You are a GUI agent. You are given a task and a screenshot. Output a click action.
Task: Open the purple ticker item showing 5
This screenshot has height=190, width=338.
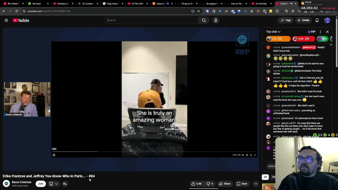point(322,39)
